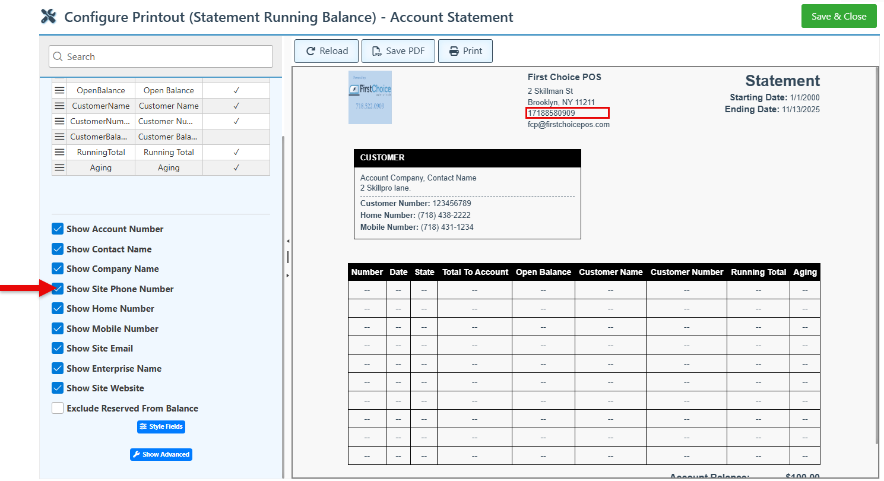Expand options with the Show Advanced button
The height and width of the screenshot is (481, 884).
tap(161, 454)
